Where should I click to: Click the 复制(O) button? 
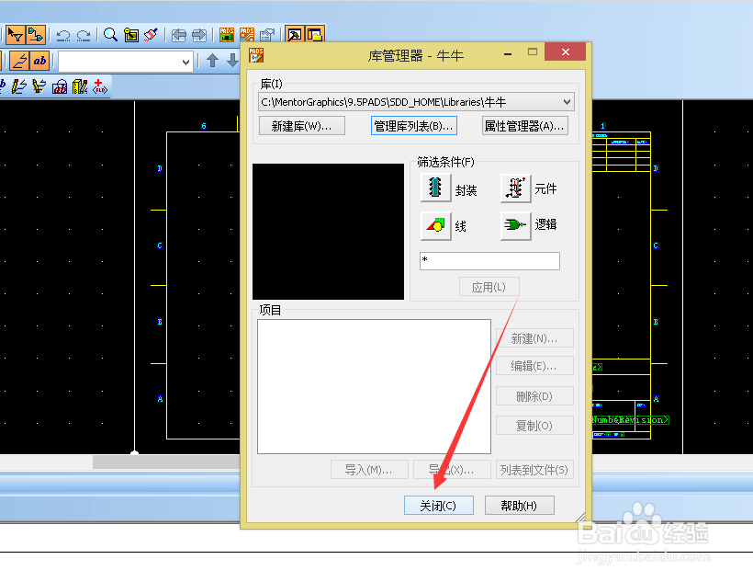(534, 426)
